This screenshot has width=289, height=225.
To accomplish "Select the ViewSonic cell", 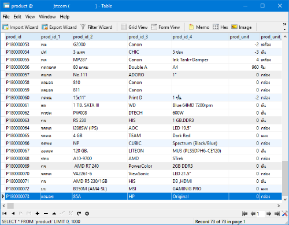I will click(x=149, y=174).
